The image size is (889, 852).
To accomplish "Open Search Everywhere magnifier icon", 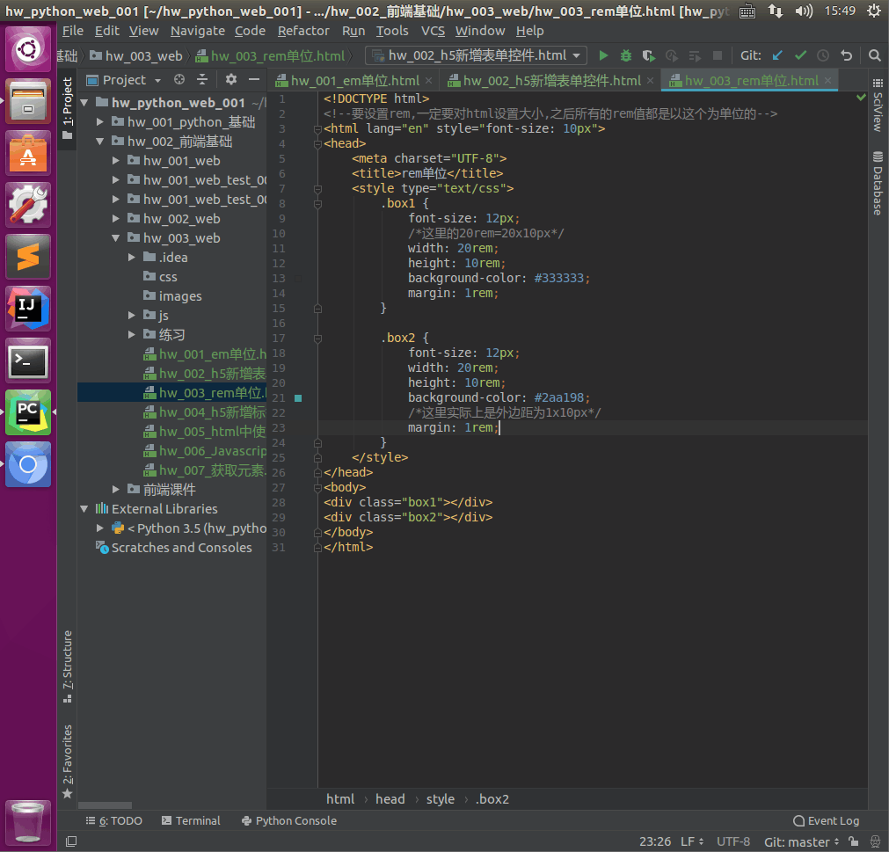I will tap(874, 55).
